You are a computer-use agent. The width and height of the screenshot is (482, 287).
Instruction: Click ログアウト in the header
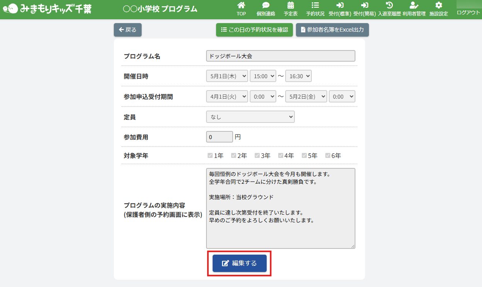click(x=468, y=12)
